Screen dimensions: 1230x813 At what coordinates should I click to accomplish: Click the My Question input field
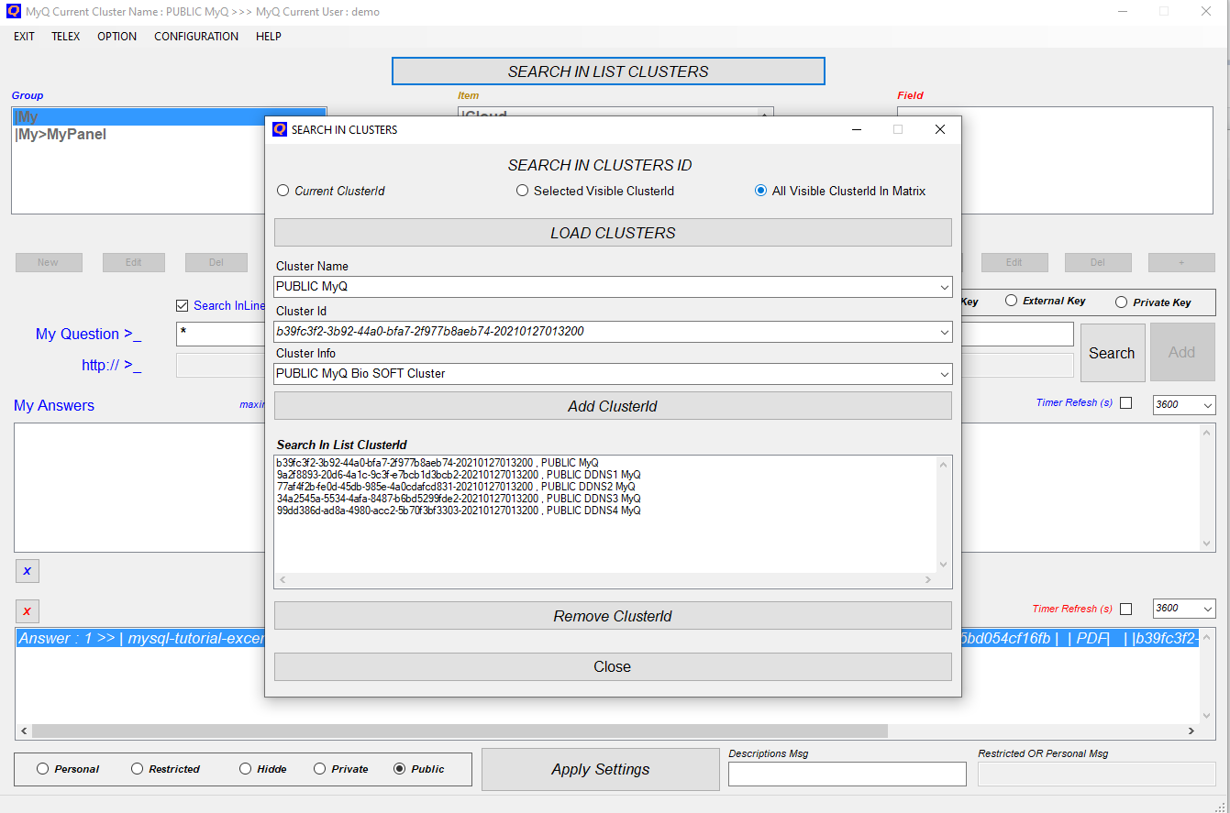pyautogui.click(x=625, y=335)
